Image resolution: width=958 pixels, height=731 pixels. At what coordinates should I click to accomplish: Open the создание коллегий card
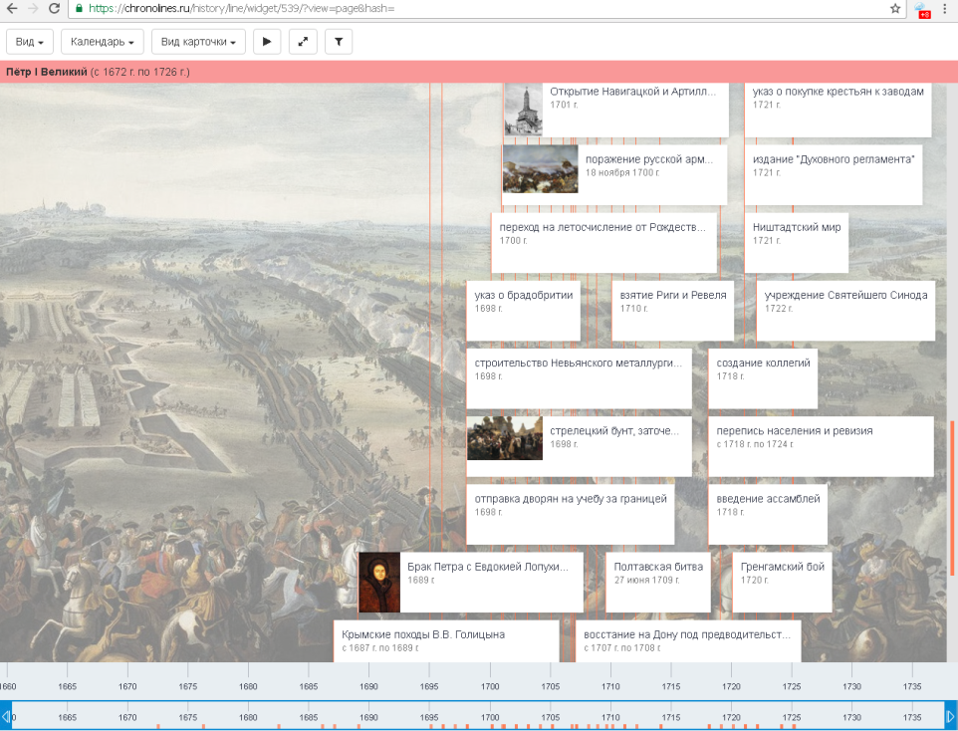click(x=763, y=377)
